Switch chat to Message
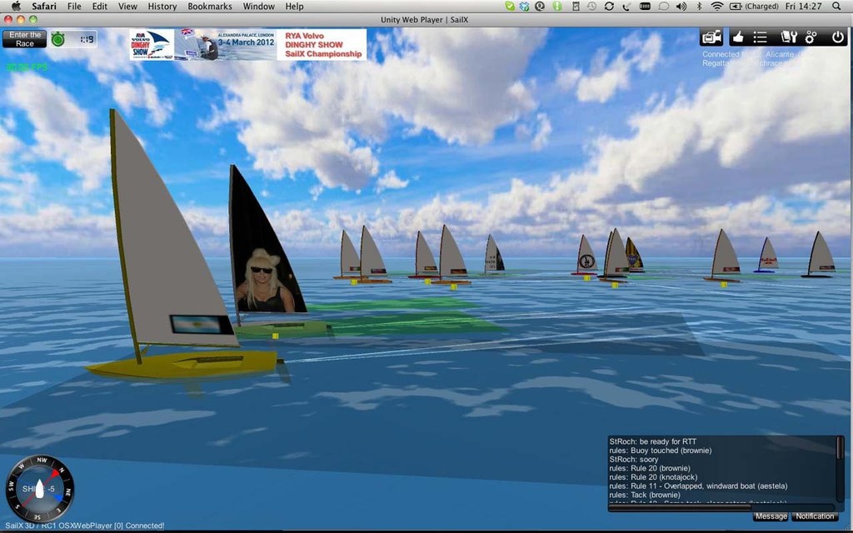 coord(771,516)
